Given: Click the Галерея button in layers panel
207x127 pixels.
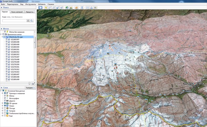Looking at the screenshot, I should tap(30, 88).
